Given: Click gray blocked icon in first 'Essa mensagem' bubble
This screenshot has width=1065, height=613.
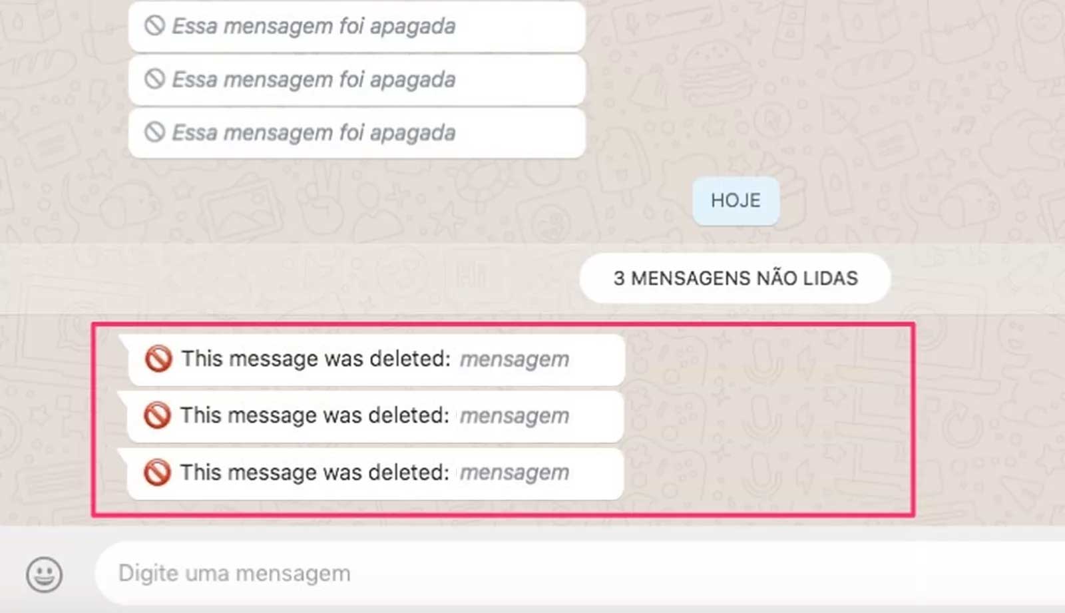Looking at the screenshot, I should (154, 26).
